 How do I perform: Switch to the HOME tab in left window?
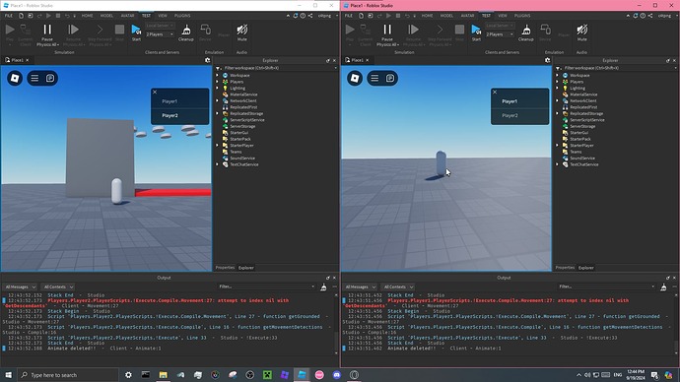pyautogui.click(x=87, y=16)
